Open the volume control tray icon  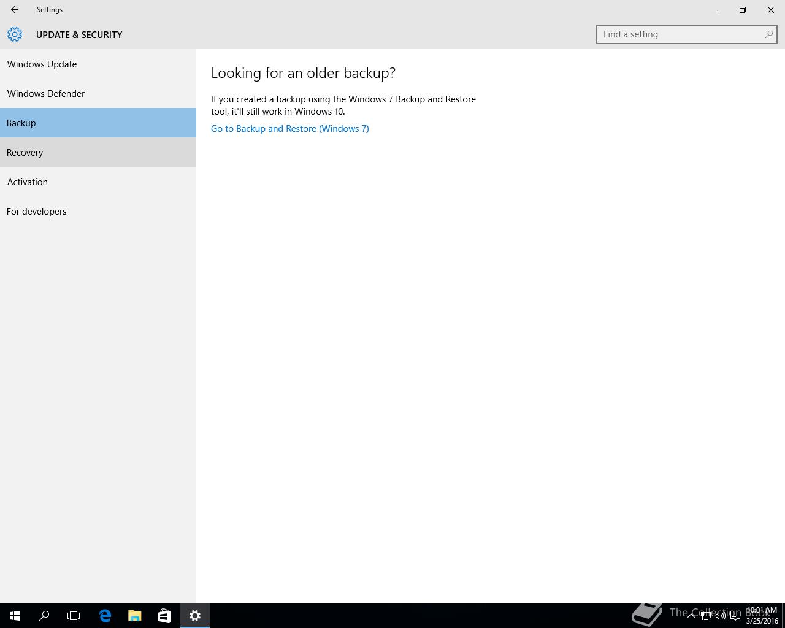tap(721, 616)
